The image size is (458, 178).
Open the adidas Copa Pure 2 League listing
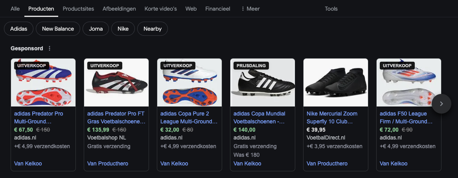(189, 117)
